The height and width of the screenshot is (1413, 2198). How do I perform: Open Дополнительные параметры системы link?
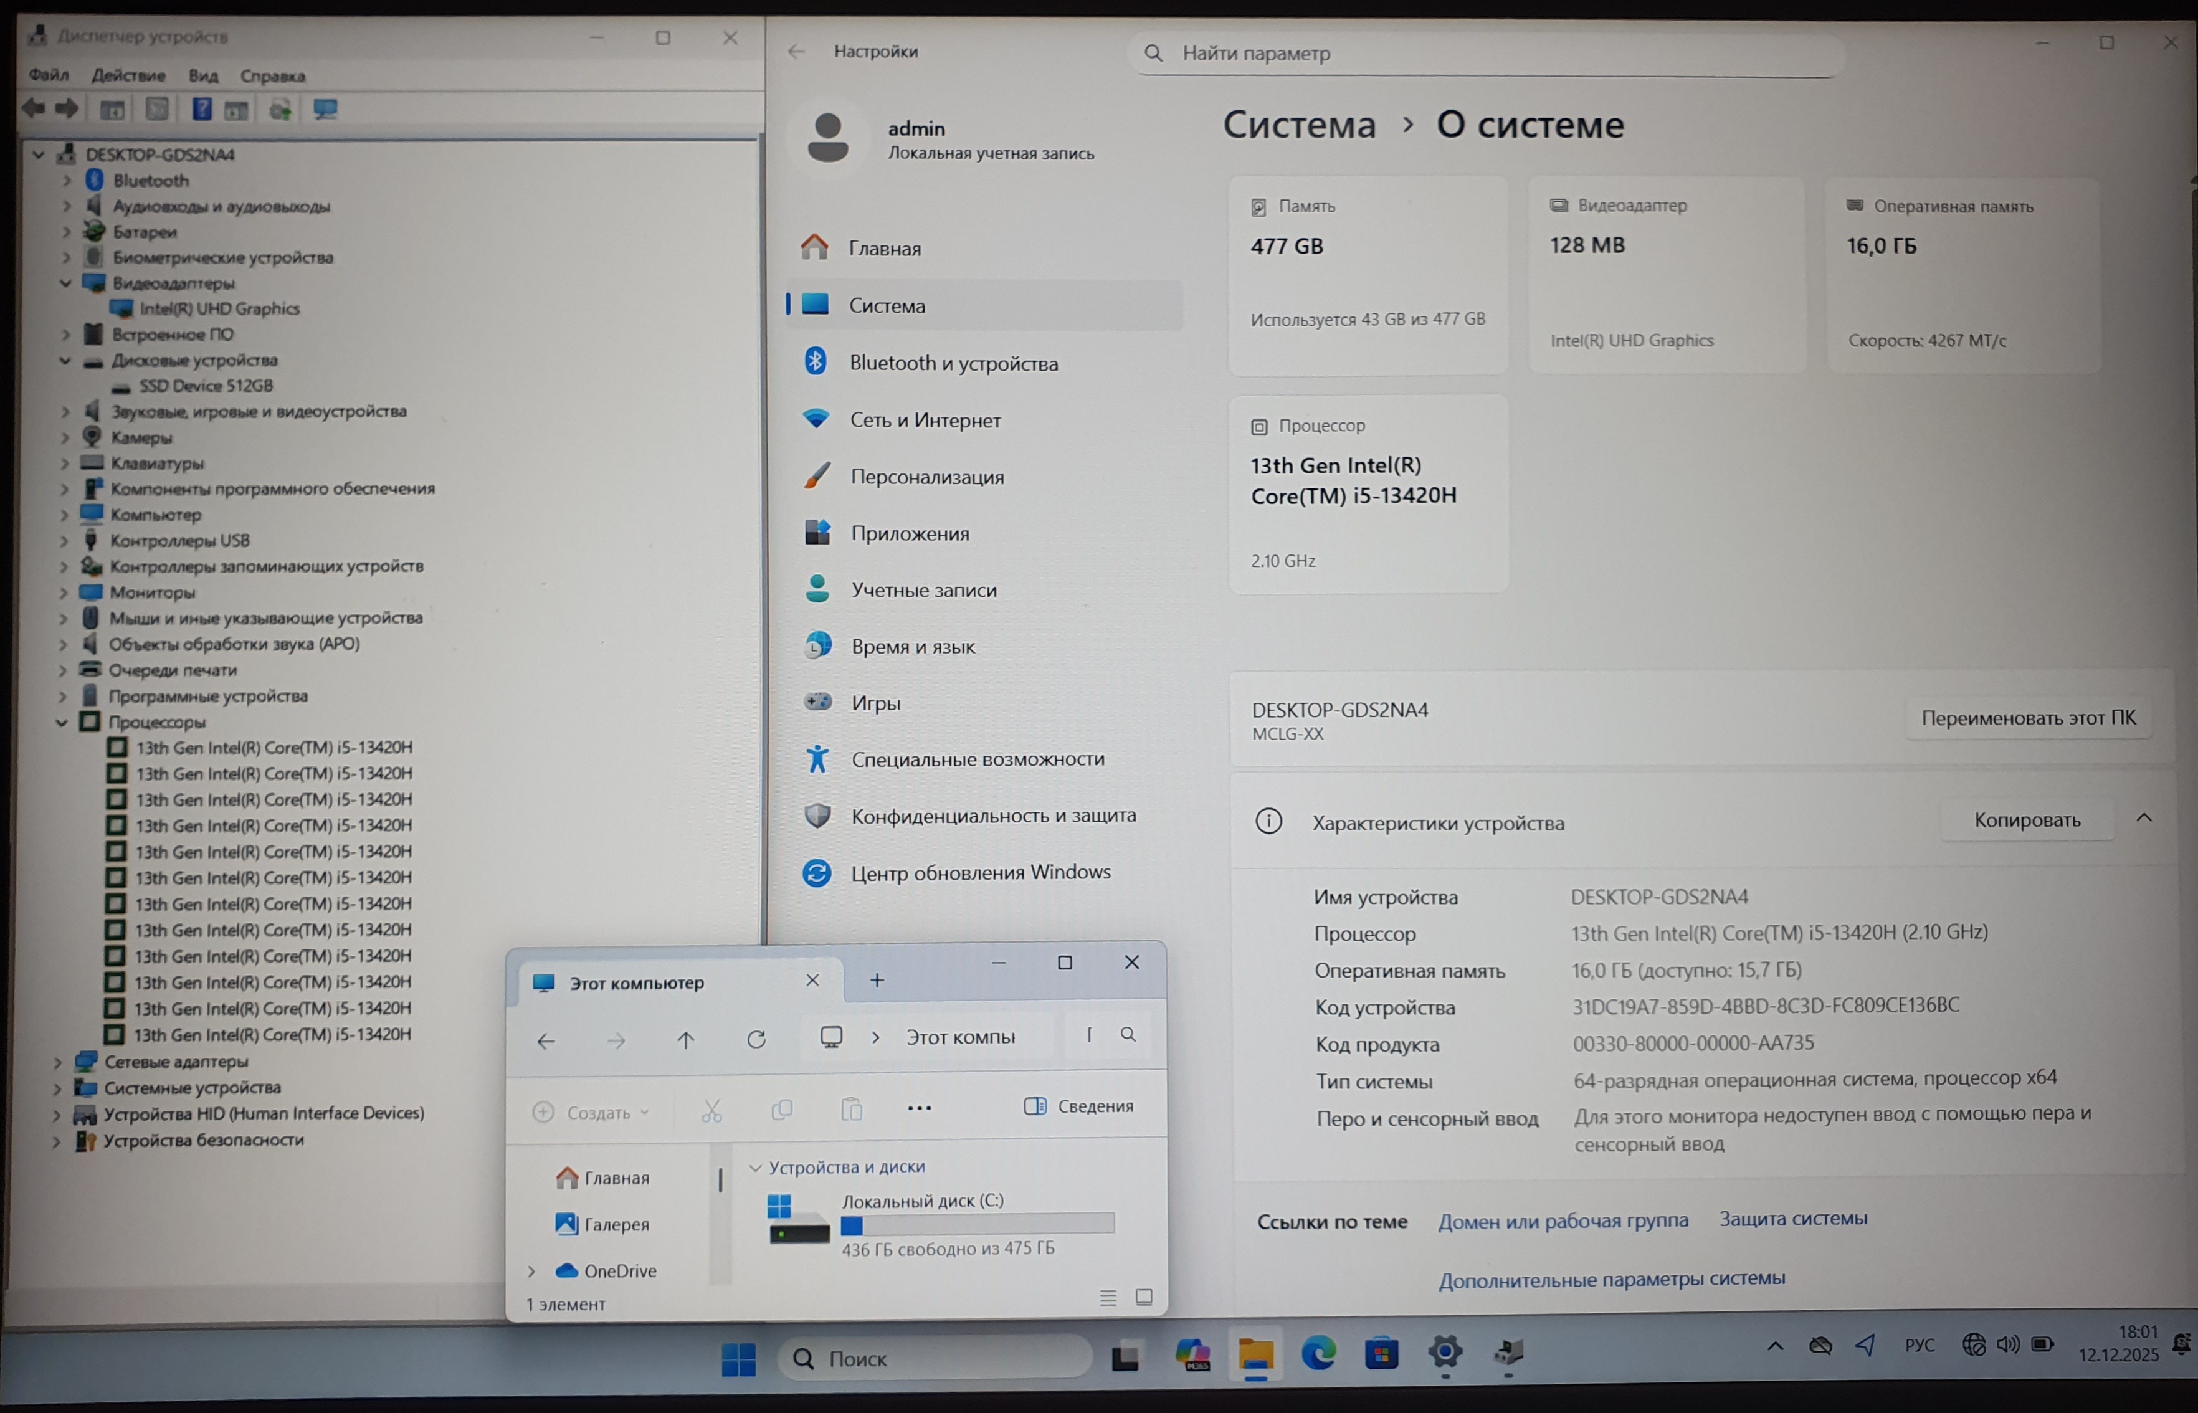(x=1611, y=1279)
